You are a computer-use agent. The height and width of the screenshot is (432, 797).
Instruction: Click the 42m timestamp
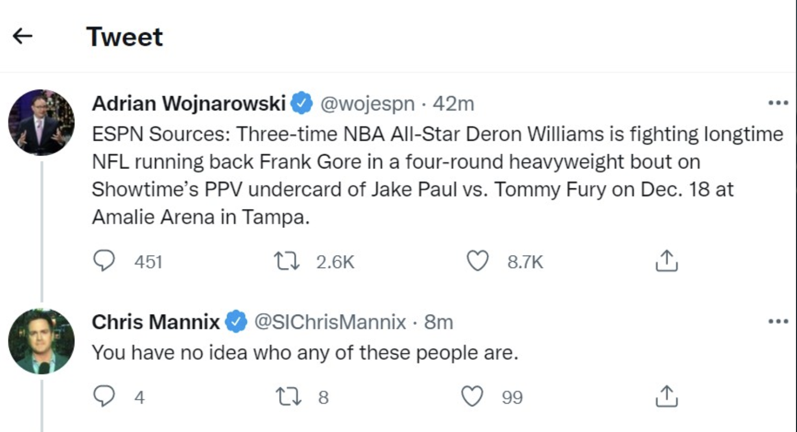pos(454,104)
